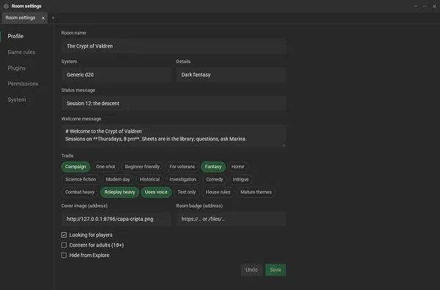Select the For veterans trait
The height and width of the screenshot is (290, 440).
tap(182, 167)
